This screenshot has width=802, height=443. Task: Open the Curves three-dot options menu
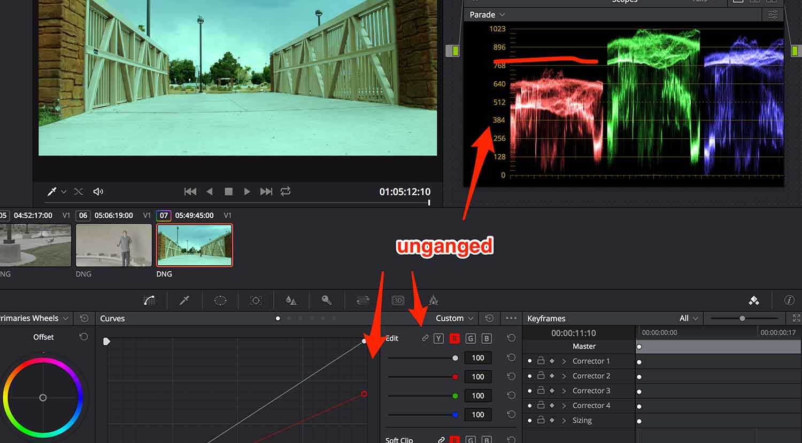[511, 318]
